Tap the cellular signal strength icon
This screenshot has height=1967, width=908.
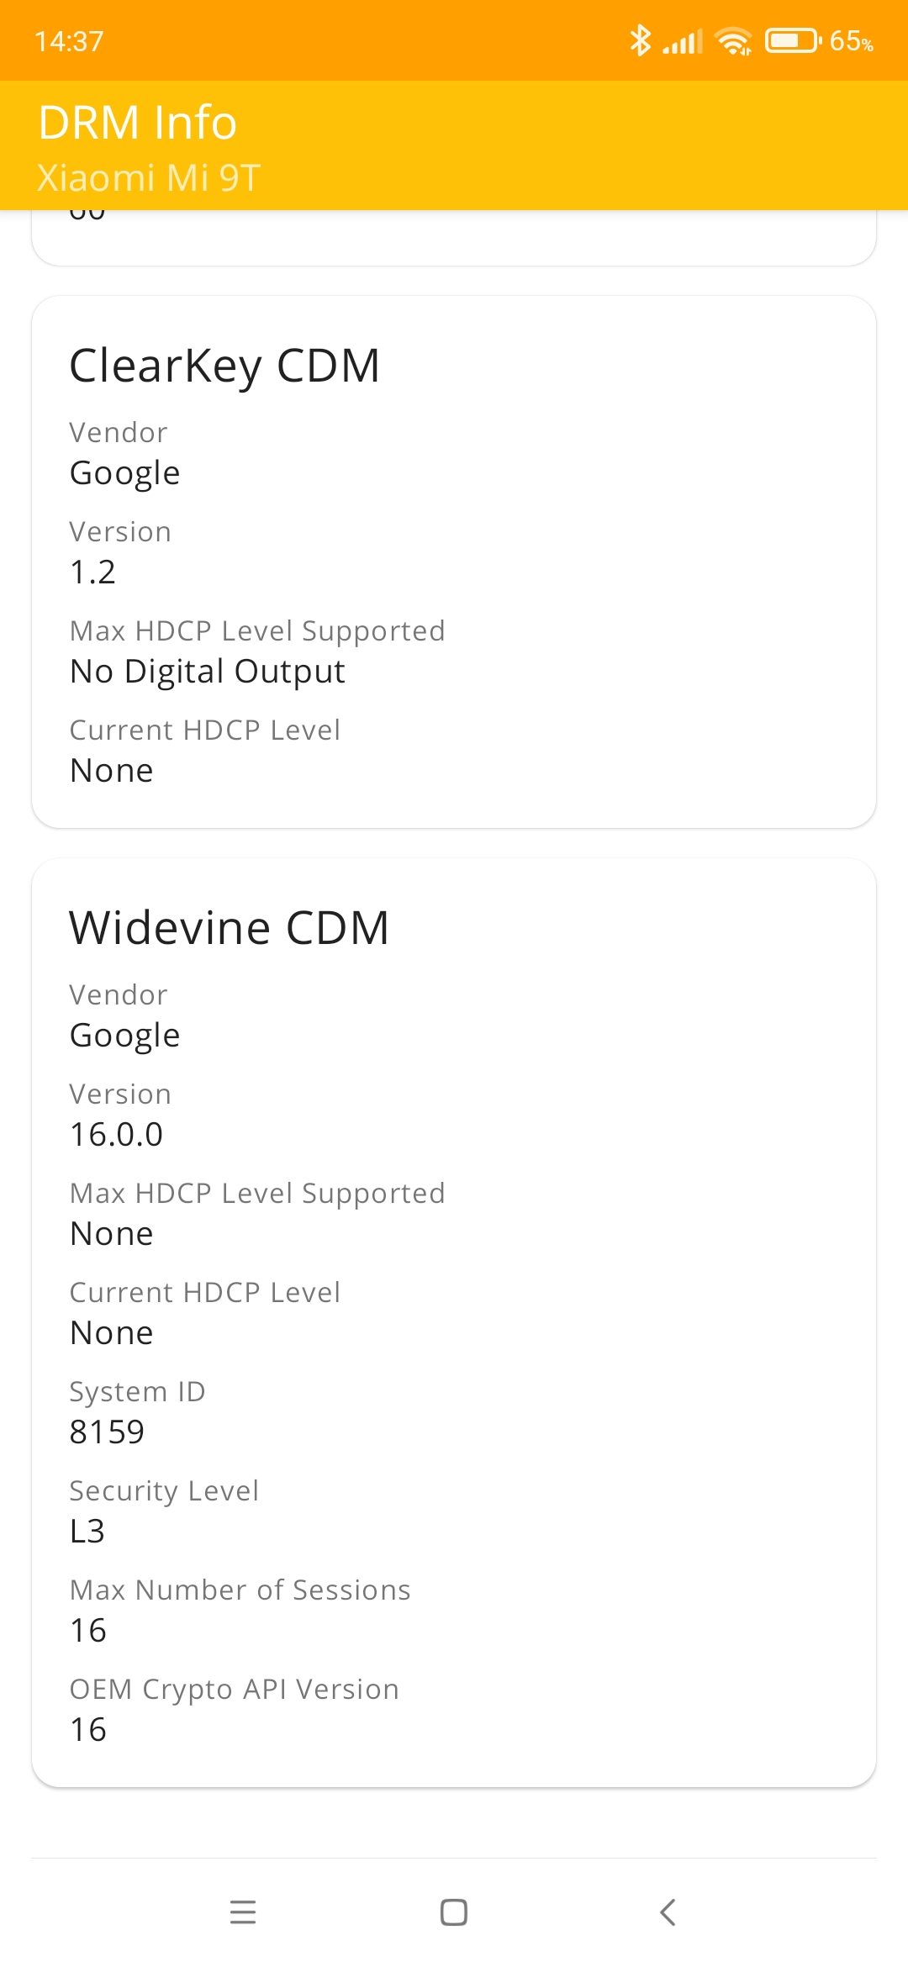click(x=683, y=41)
